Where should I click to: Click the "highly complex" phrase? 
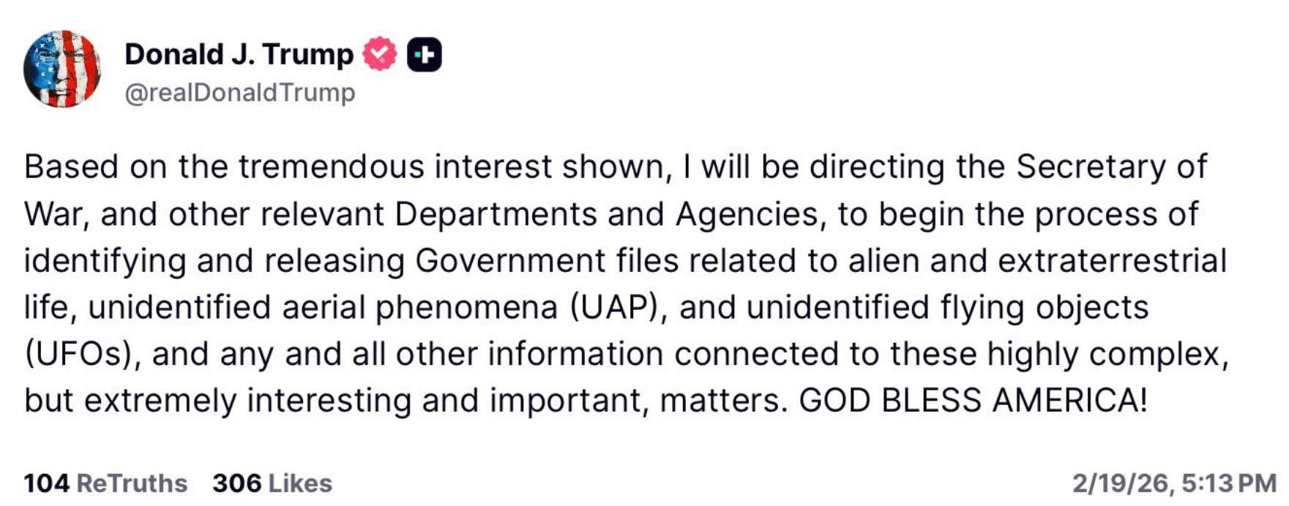(1107, 354)
